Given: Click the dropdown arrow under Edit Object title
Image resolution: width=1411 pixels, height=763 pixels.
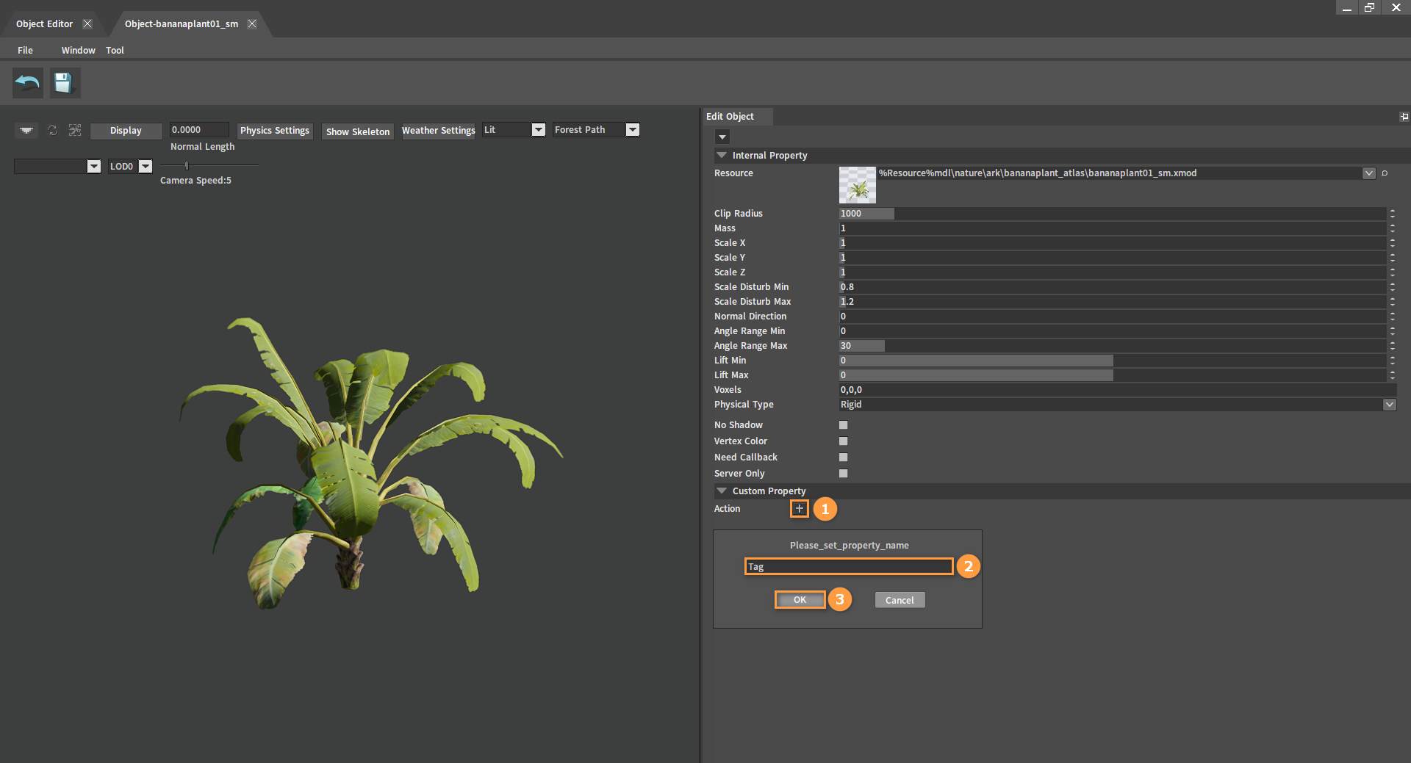Looking at the screenshot, I should (722, 137).
